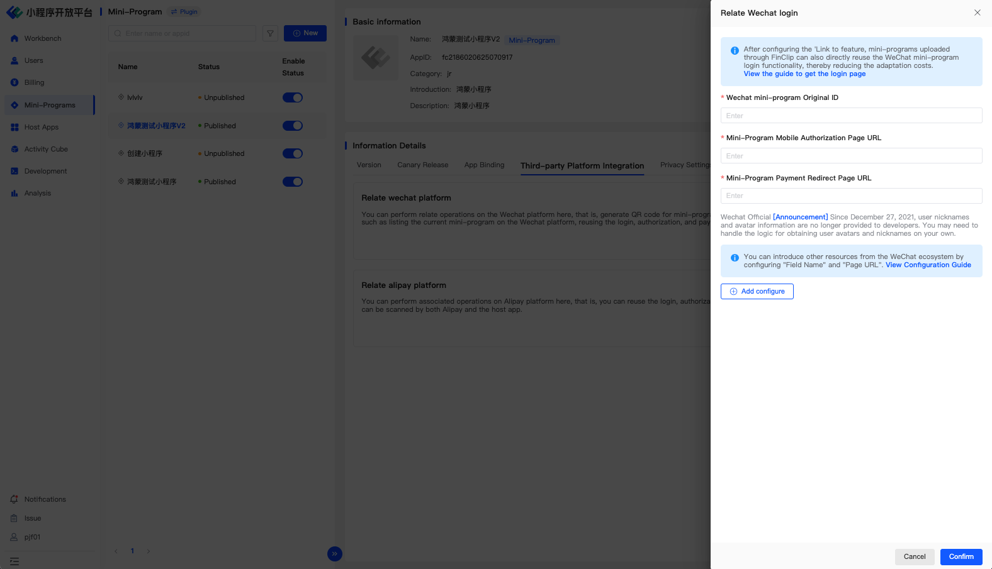The image size is (992, 569).
Task: Click the top info circle icon
Action: (x=735, y=50)
